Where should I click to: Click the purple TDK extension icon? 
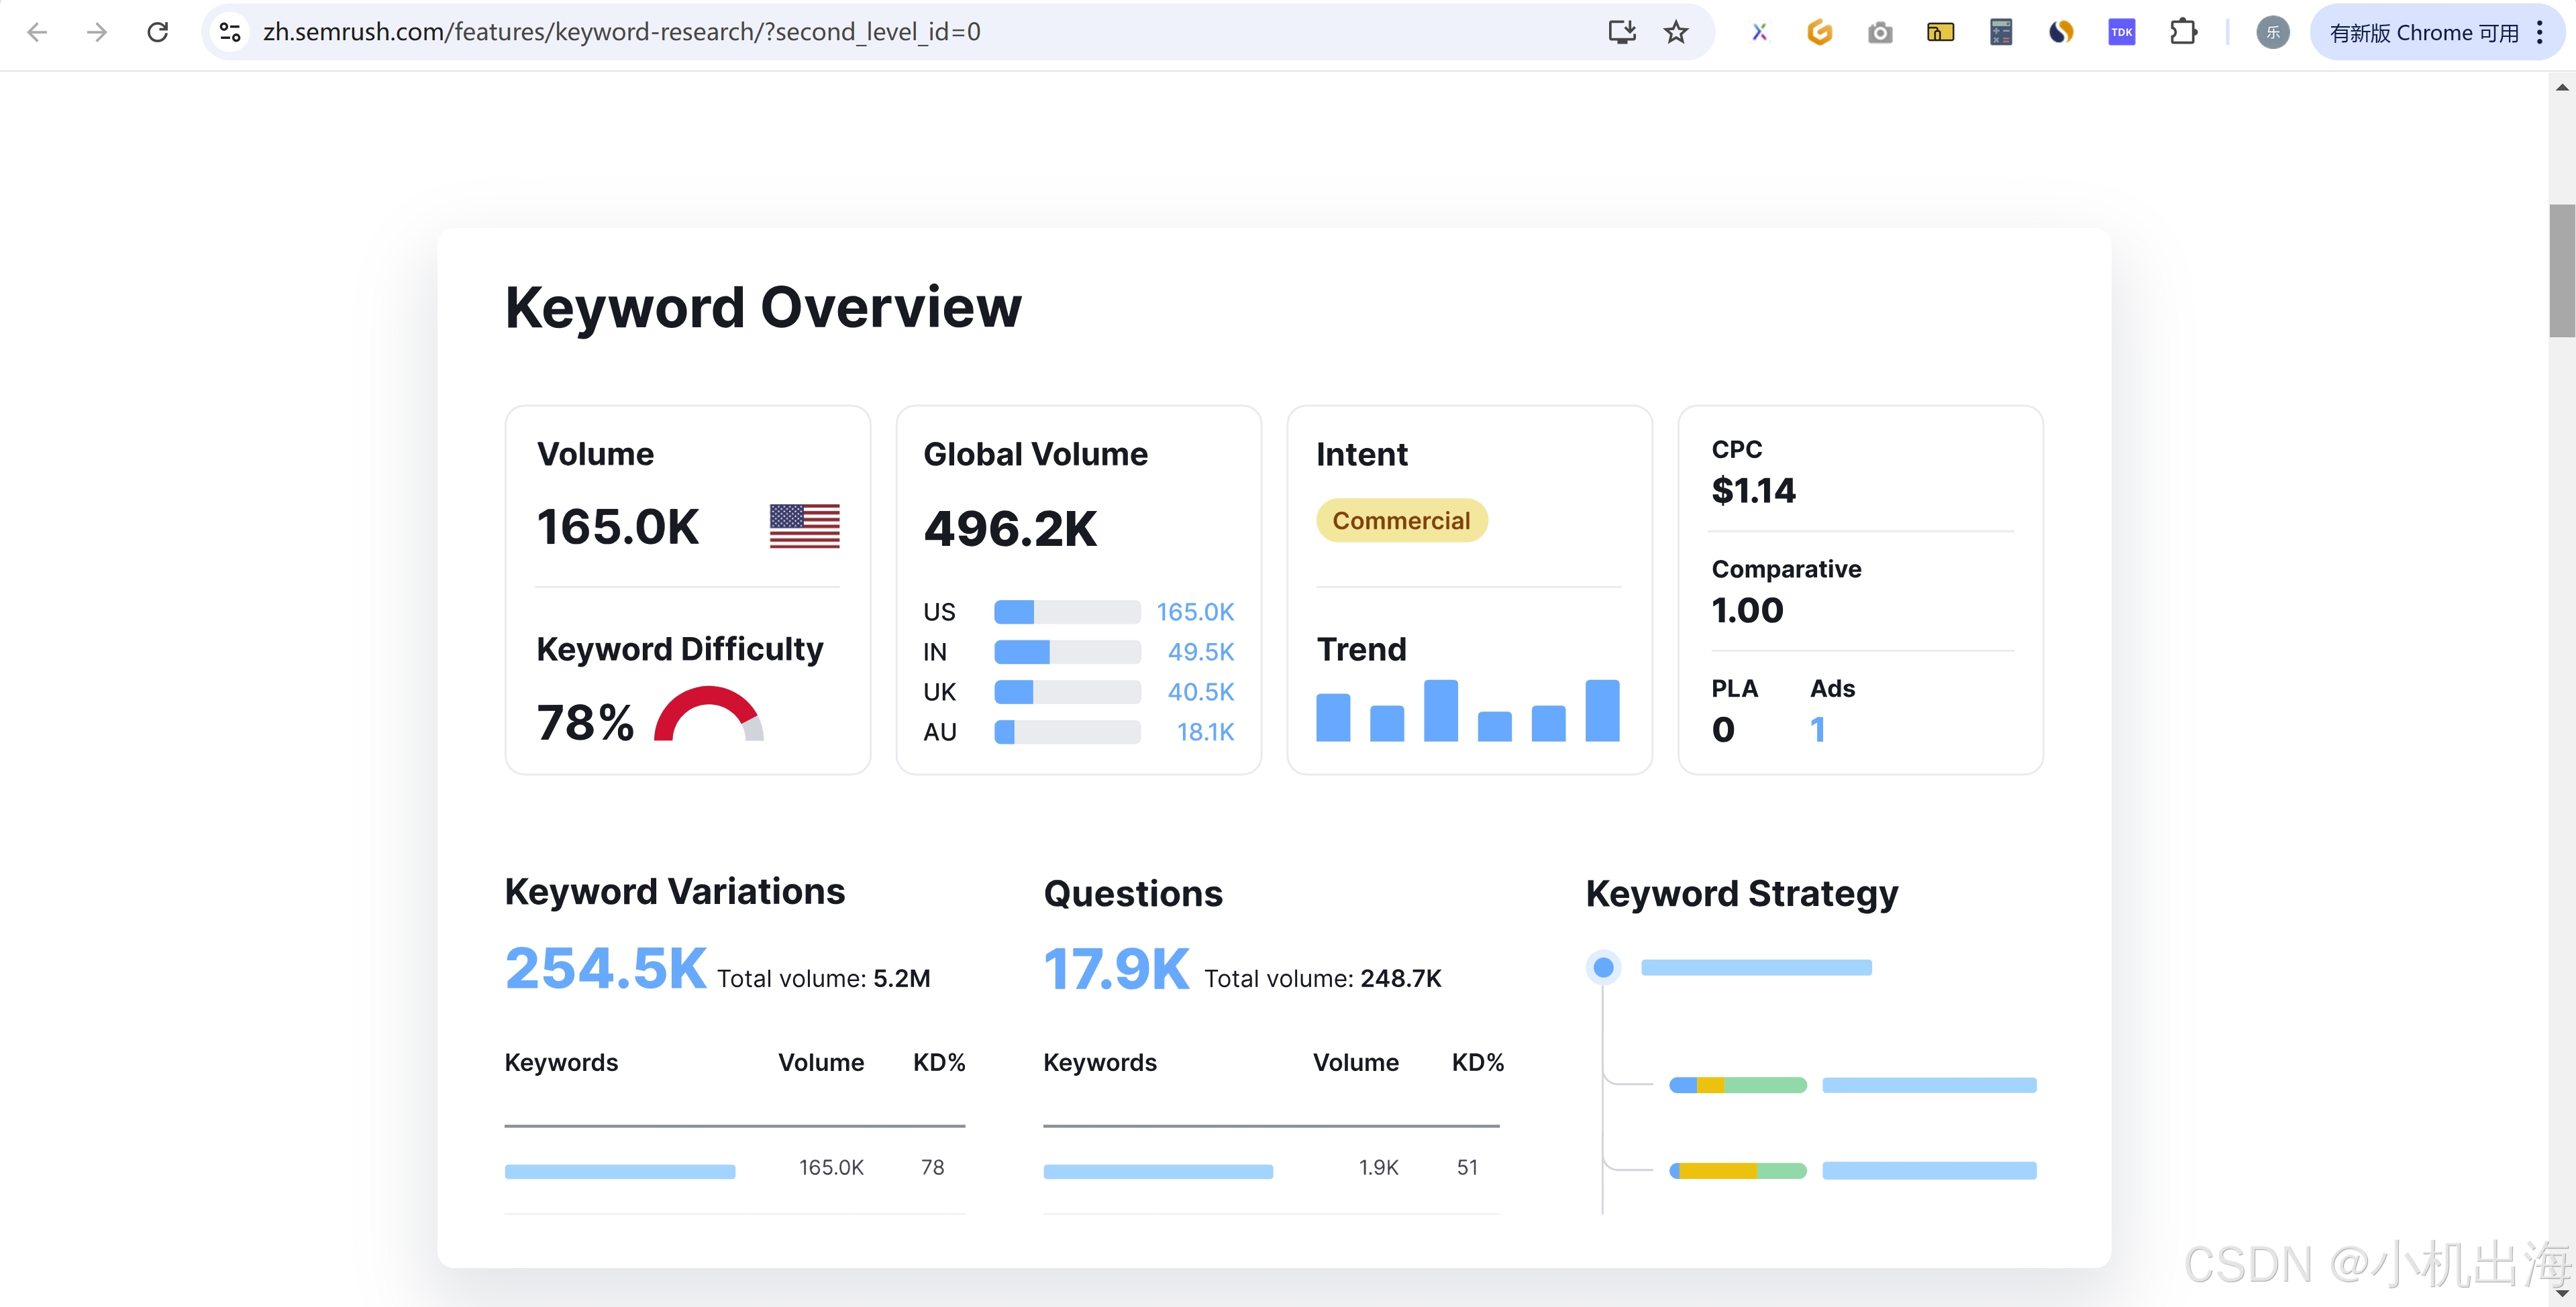[2121, 32]
